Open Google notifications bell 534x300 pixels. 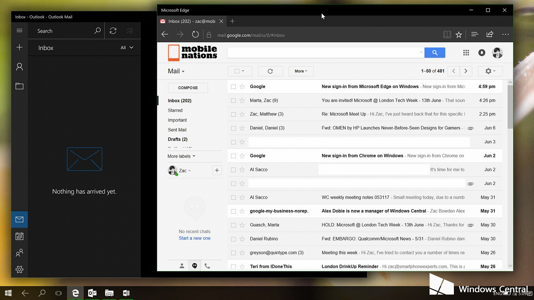pyautogui.click(x=482, y=53)
